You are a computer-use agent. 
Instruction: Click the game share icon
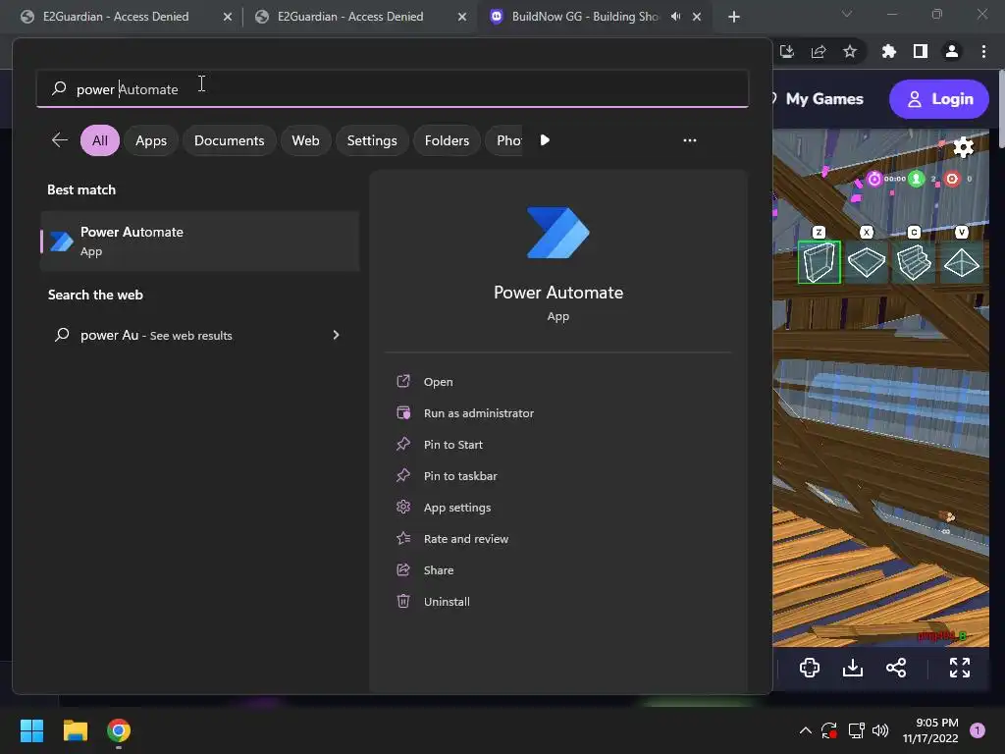tap(896, 668)
